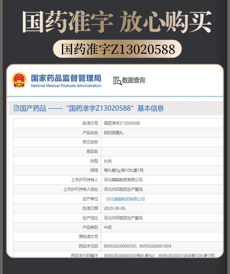Screen dimensions: 230x274
Task: Click the 产品类别 label cell
Action: [57, 227]
